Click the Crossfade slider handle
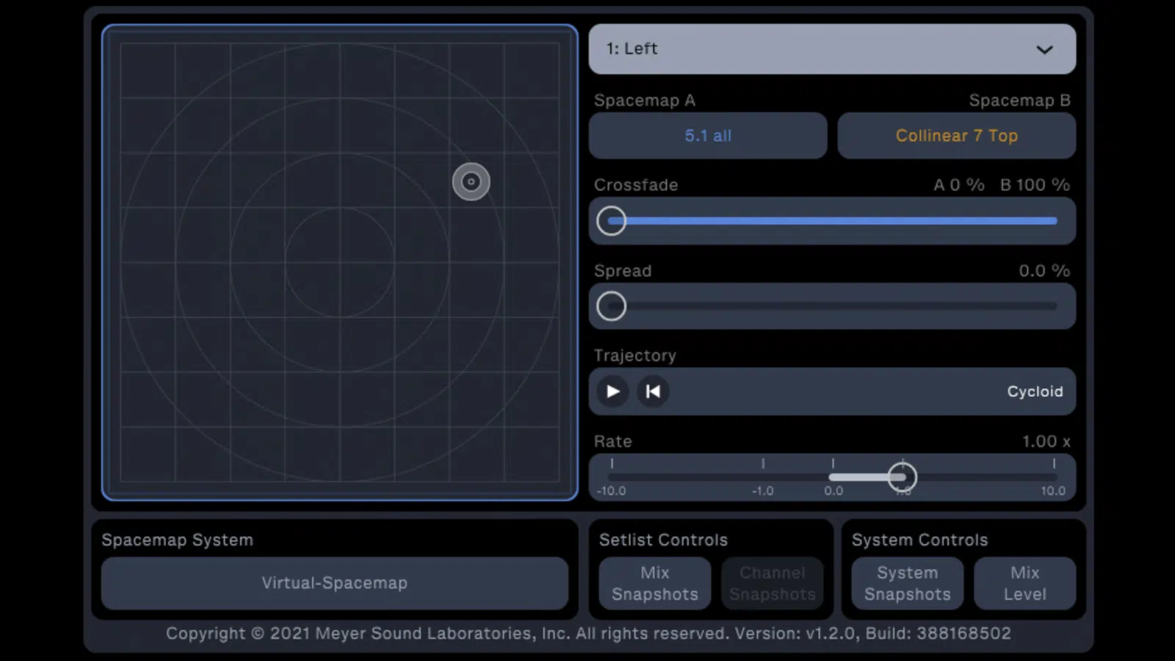 tap(611, 220)
